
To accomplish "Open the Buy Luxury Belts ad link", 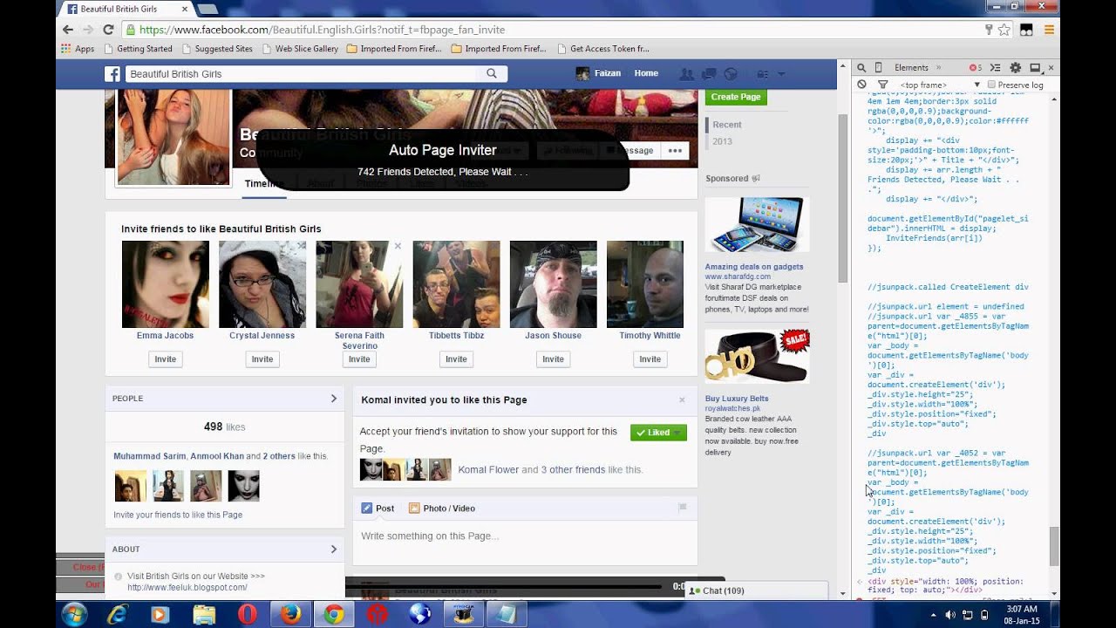I will [737, 399].
